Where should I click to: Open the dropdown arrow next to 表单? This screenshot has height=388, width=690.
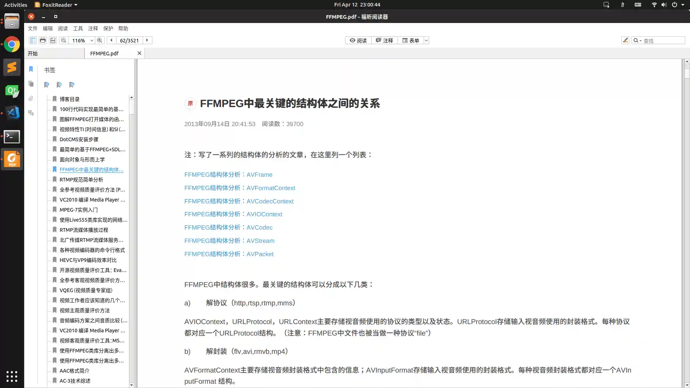[x=426, y=41]
